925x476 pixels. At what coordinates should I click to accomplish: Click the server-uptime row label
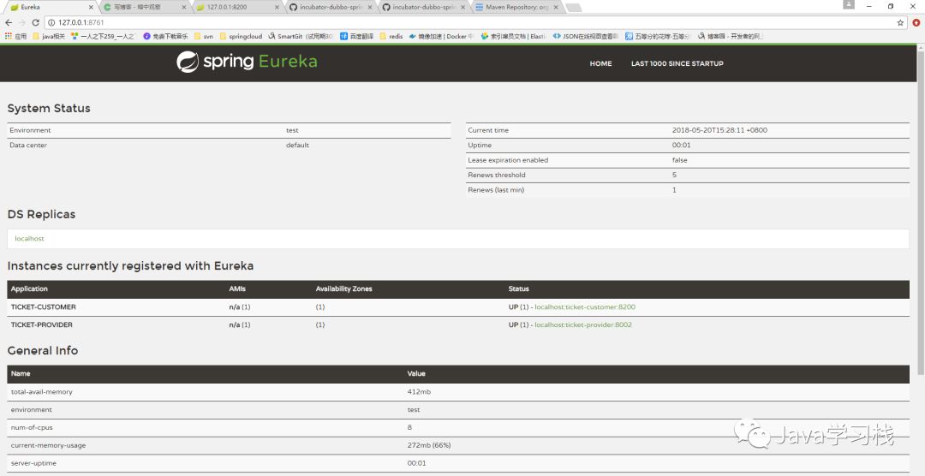pyautogui.click(x=33, y=464)
